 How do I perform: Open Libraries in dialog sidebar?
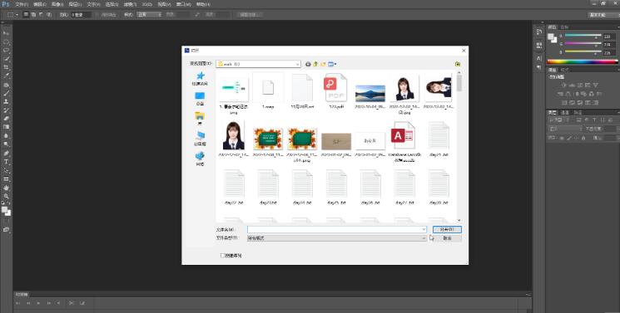(200, 118)
